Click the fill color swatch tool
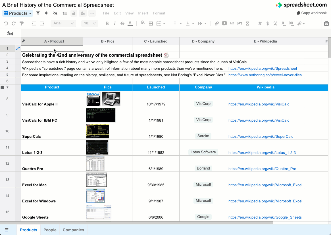Image resolution: width=331 pixels, height=235 pixels. click(143, 23)
